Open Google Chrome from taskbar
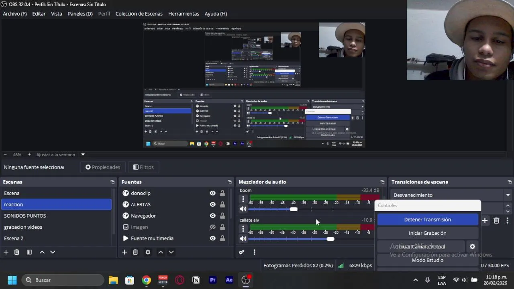Screen dimensions: 514x289 [x=146, y=280]
